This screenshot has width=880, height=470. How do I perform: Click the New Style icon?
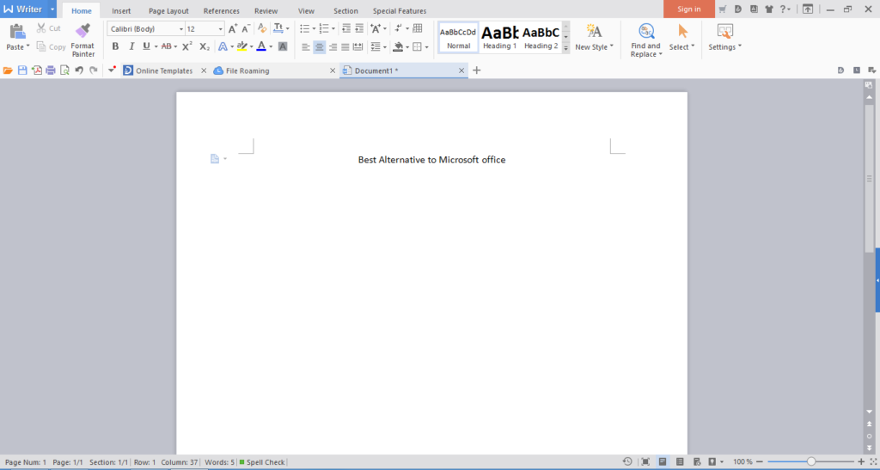coord(593,31)
